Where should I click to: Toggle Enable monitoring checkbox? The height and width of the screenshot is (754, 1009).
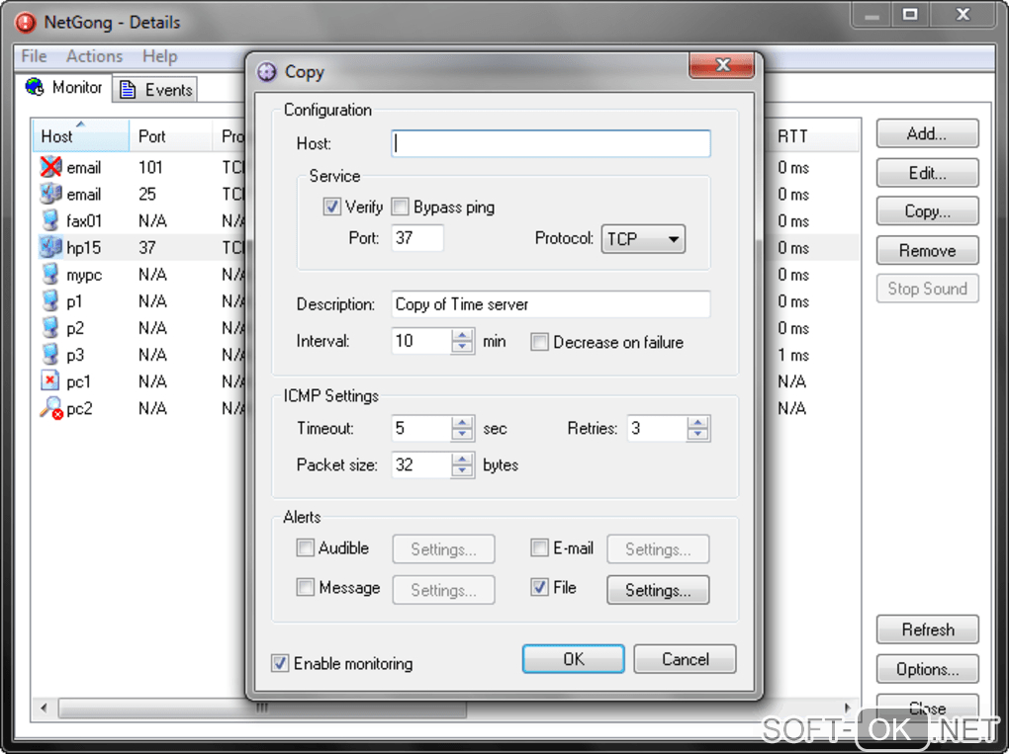(x=279, y=663)
